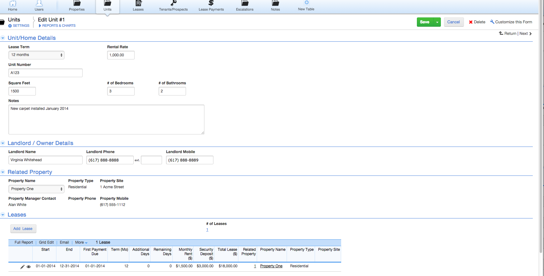Open the Units folder icon

coord(107,3)
